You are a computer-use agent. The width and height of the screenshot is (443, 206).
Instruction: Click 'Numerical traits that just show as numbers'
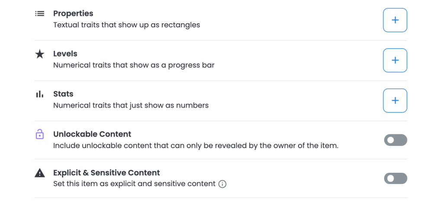tap(131, 105)
